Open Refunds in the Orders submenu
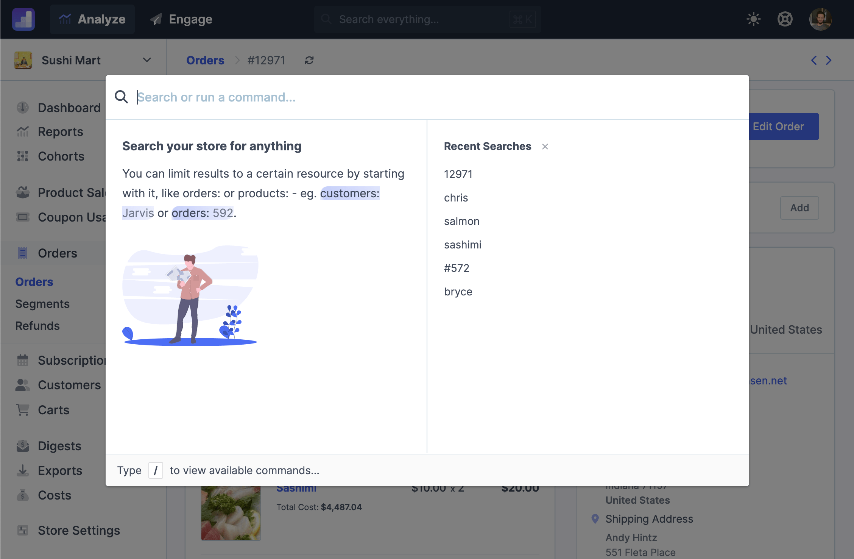Screen dimensions: 854x559 (x=37, y=326)
